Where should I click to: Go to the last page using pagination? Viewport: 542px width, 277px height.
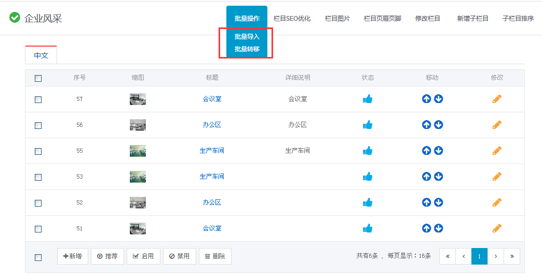pos(512,256)
